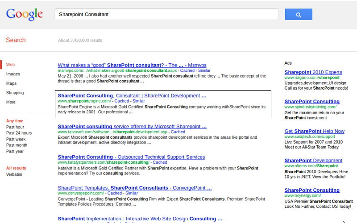
Task: Click the 'Ads' label
Action: pos(288,63)
